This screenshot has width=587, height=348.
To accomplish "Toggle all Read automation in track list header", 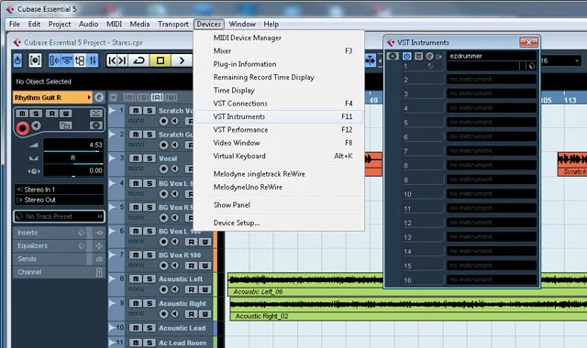I will tap(157, 98).
